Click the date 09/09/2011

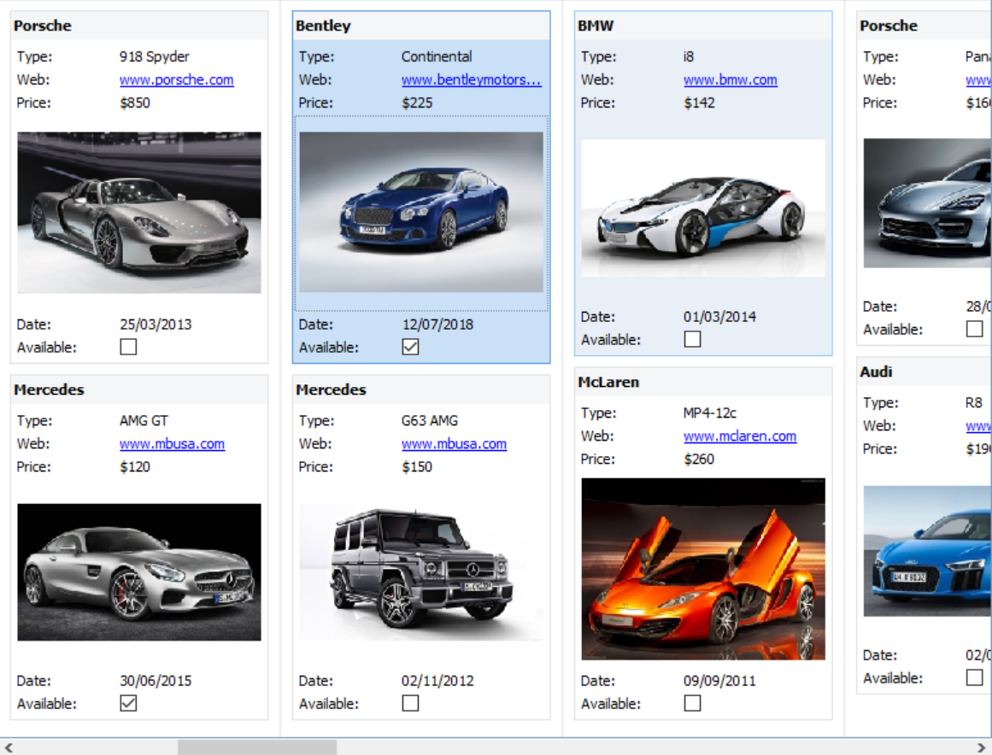click(x=720, y=681)
